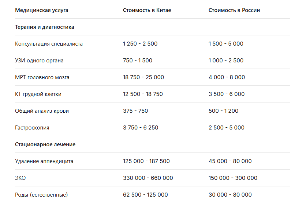Select the 'Стационарное лечение' section heading
Screen dimensions: 295x205
(x=45, y=144)
